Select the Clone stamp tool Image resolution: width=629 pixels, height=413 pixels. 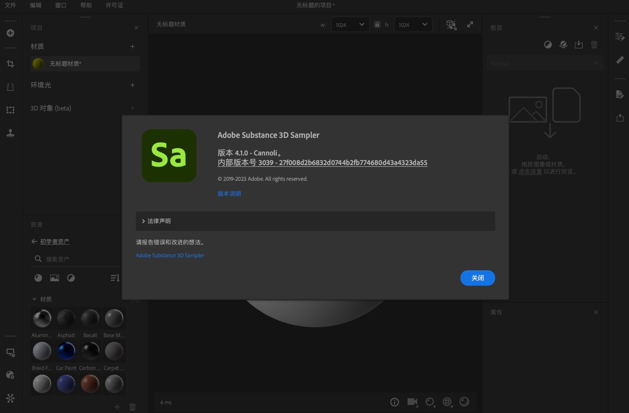point(10,133)
